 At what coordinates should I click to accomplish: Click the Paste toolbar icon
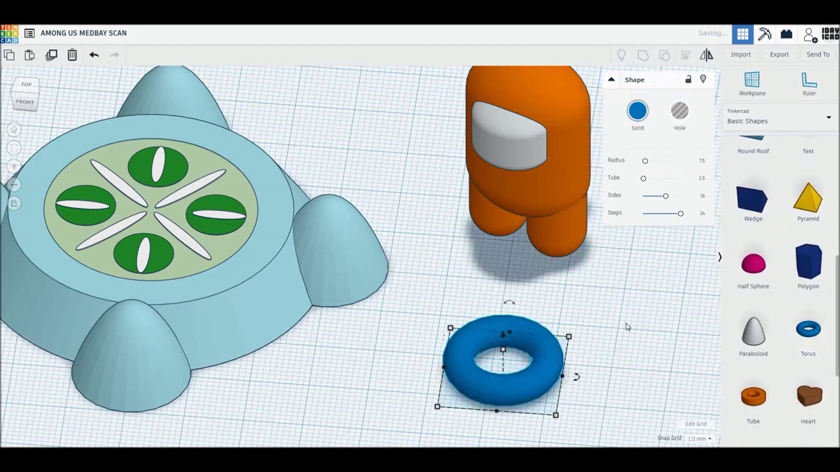(x=30, y=55)
